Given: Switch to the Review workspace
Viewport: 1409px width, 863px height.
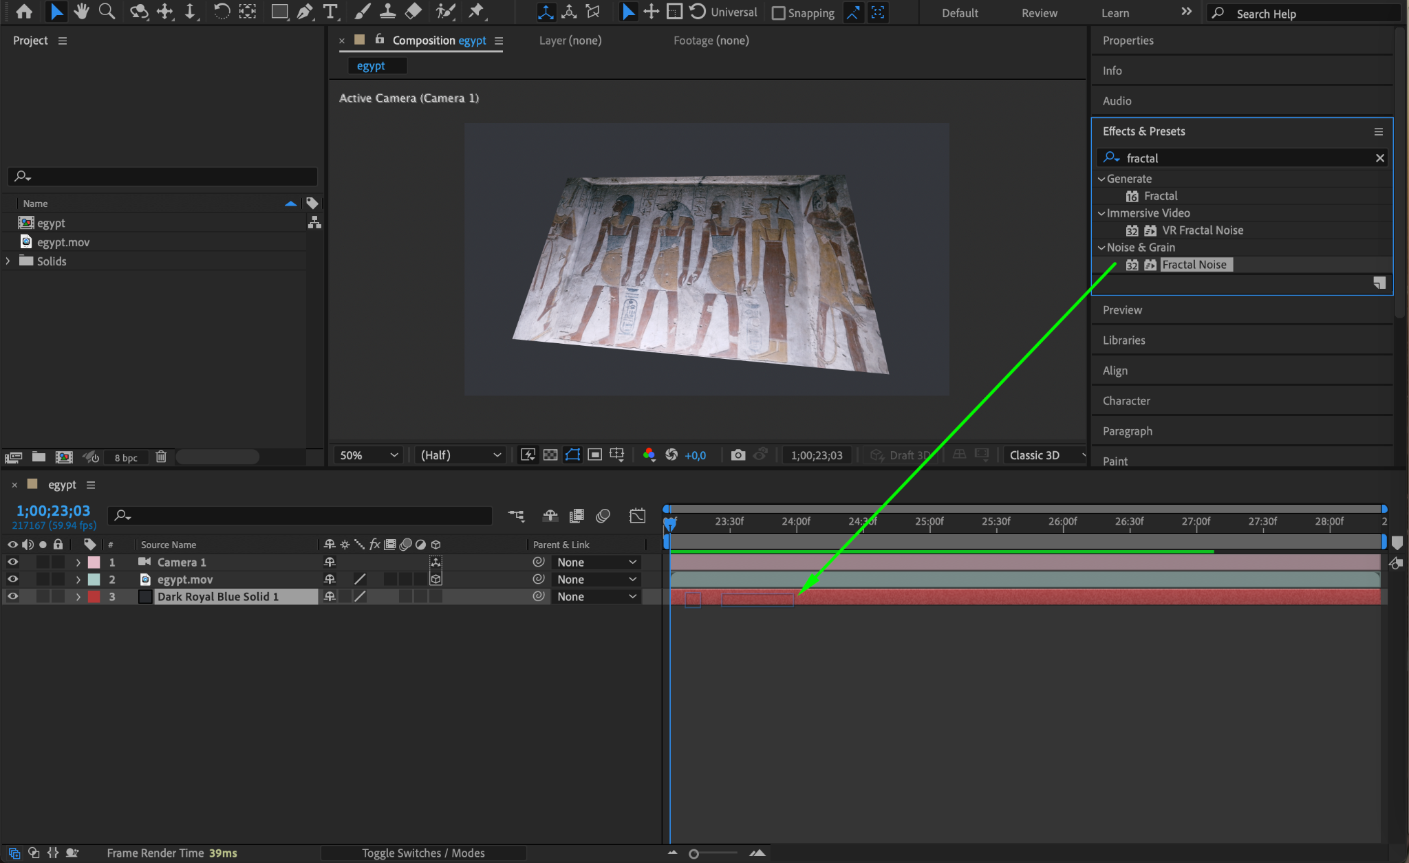Looking at the screenshot, I should pos(1039,13).
